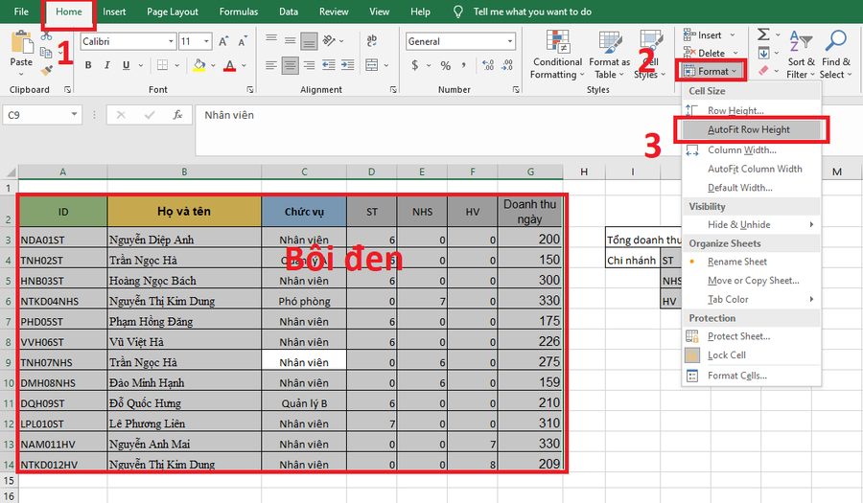The height and width of the screenshot is (503, 863).
Task: Switch to the Data tab
Action: pos(289,11)
